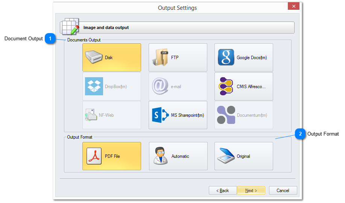
Task: Select CMIS Alfresco output
Action: pos(243,87)
